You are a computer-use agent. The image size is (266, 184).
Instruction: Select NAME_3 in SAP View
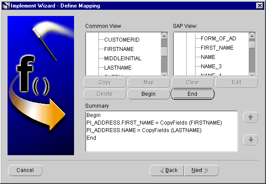[x=211, y=67]
